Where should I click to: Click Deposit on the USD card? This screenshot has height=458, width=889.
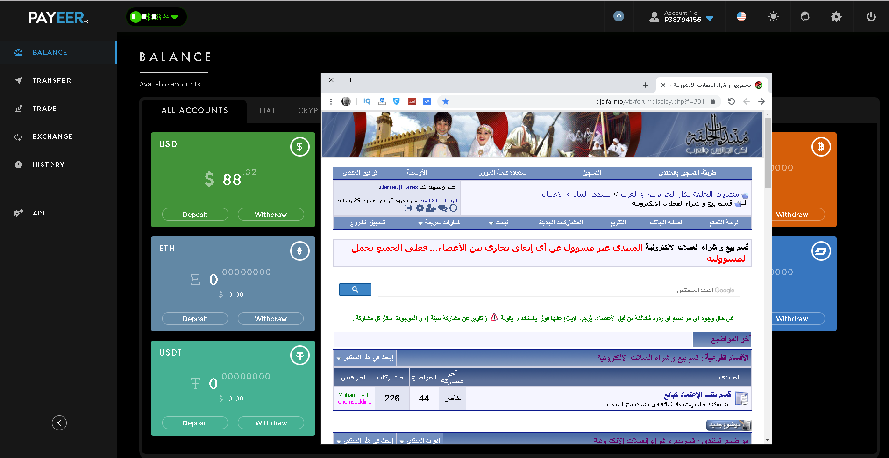pos(195,215)
